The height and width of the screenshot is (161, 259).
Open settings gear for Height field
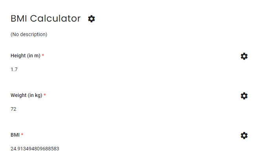244,56
